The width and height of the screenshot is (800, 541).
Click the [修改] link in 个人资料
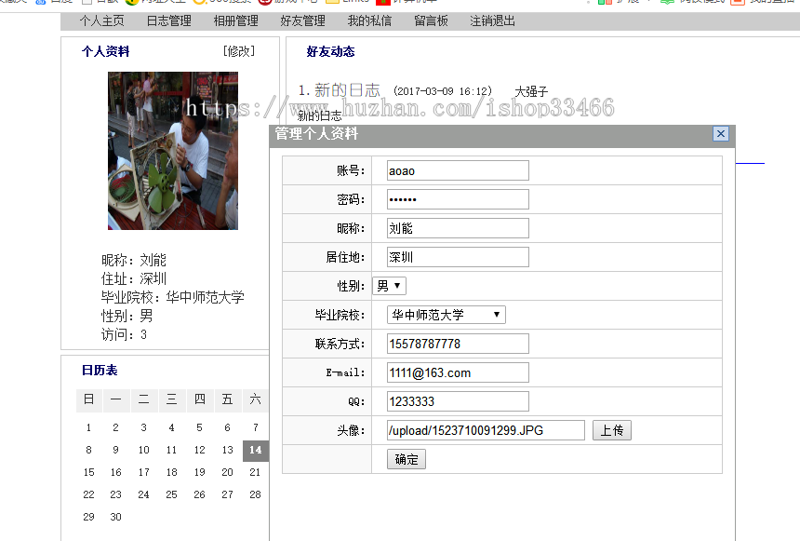pyautogui.click(x=239, y=51)
